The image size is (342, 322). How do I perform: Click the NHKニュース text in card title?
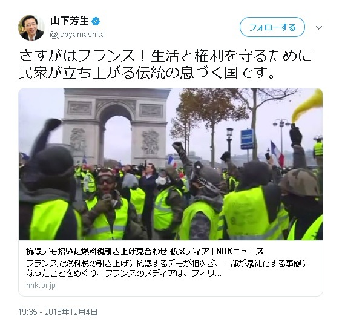point(240,252)
